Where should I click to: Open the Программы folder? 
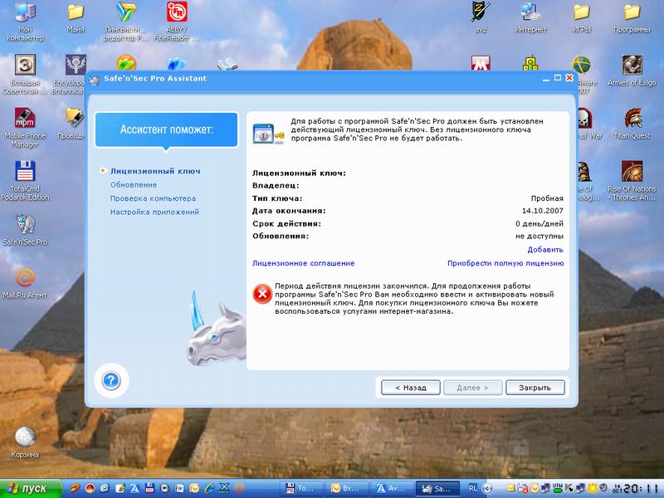point(632,17)
